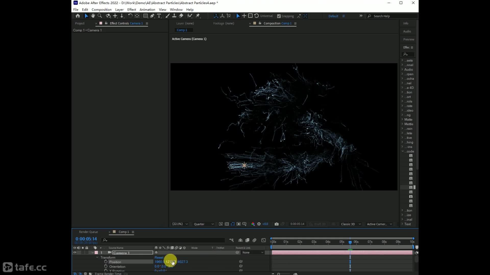This screenshot has width=490, height=275.
Task: Toggle transparency grid in viewer
Action: coord(227,224)
